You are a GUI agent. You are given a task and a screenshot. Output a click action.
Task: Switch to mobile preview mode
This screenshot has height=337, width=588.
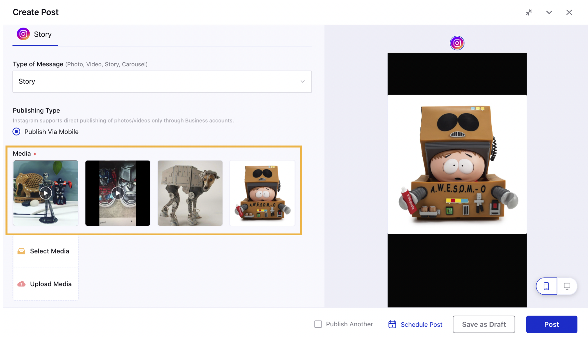[546, 286]
